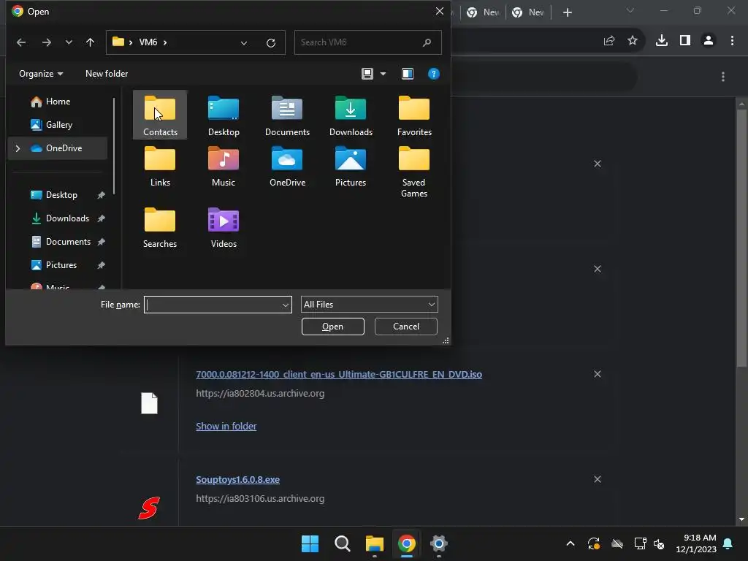Open Windows Start menu
Viewport: 748px width, 561px height.
coord(310,543)
